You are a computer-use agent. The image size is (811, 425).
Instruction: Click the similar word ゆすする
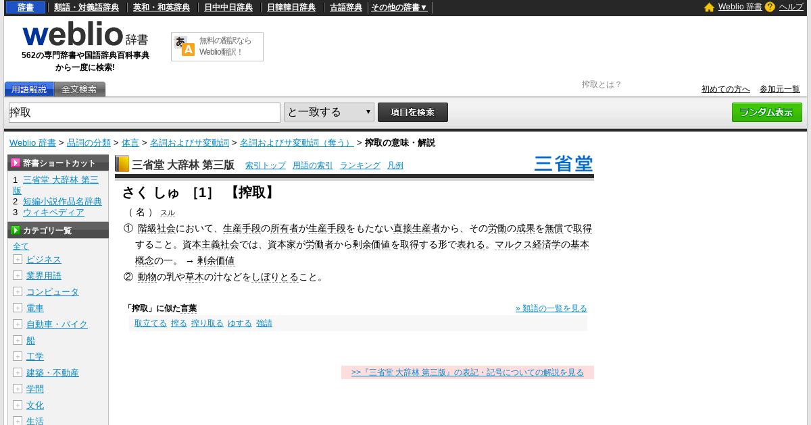(240, 323)
